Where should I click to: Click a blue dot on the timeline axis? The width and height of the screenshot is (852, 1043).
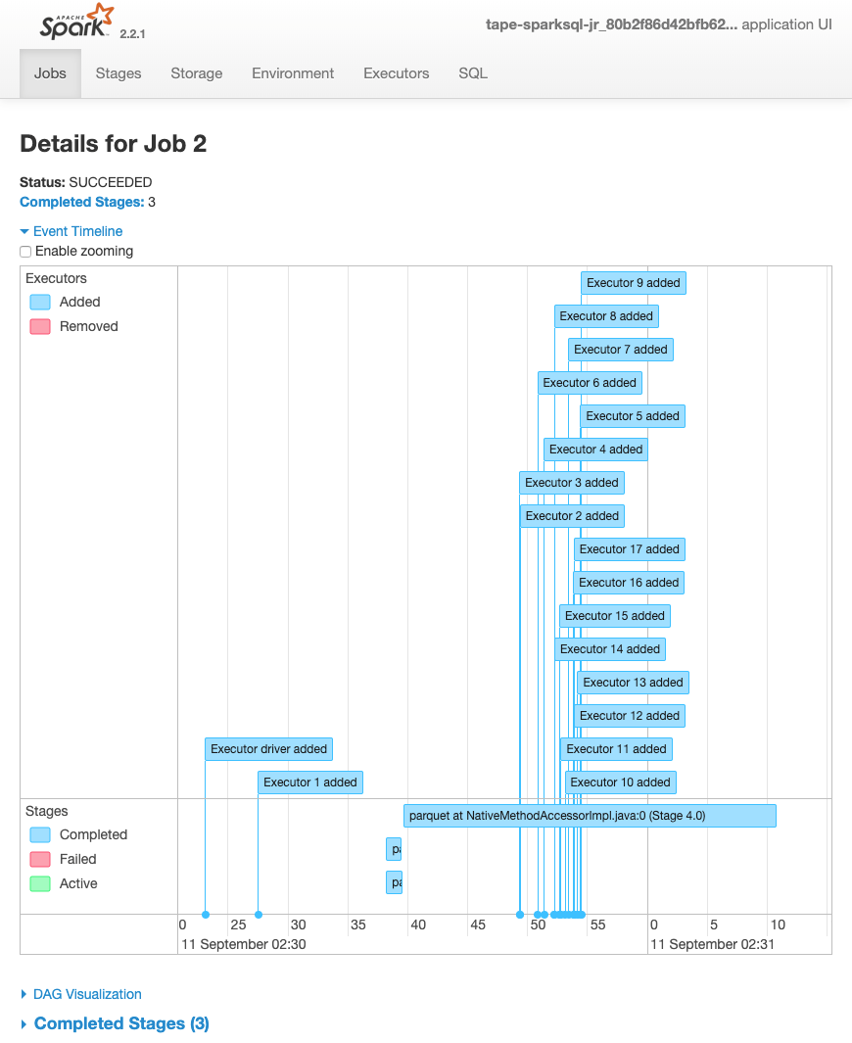pos(205,913)
